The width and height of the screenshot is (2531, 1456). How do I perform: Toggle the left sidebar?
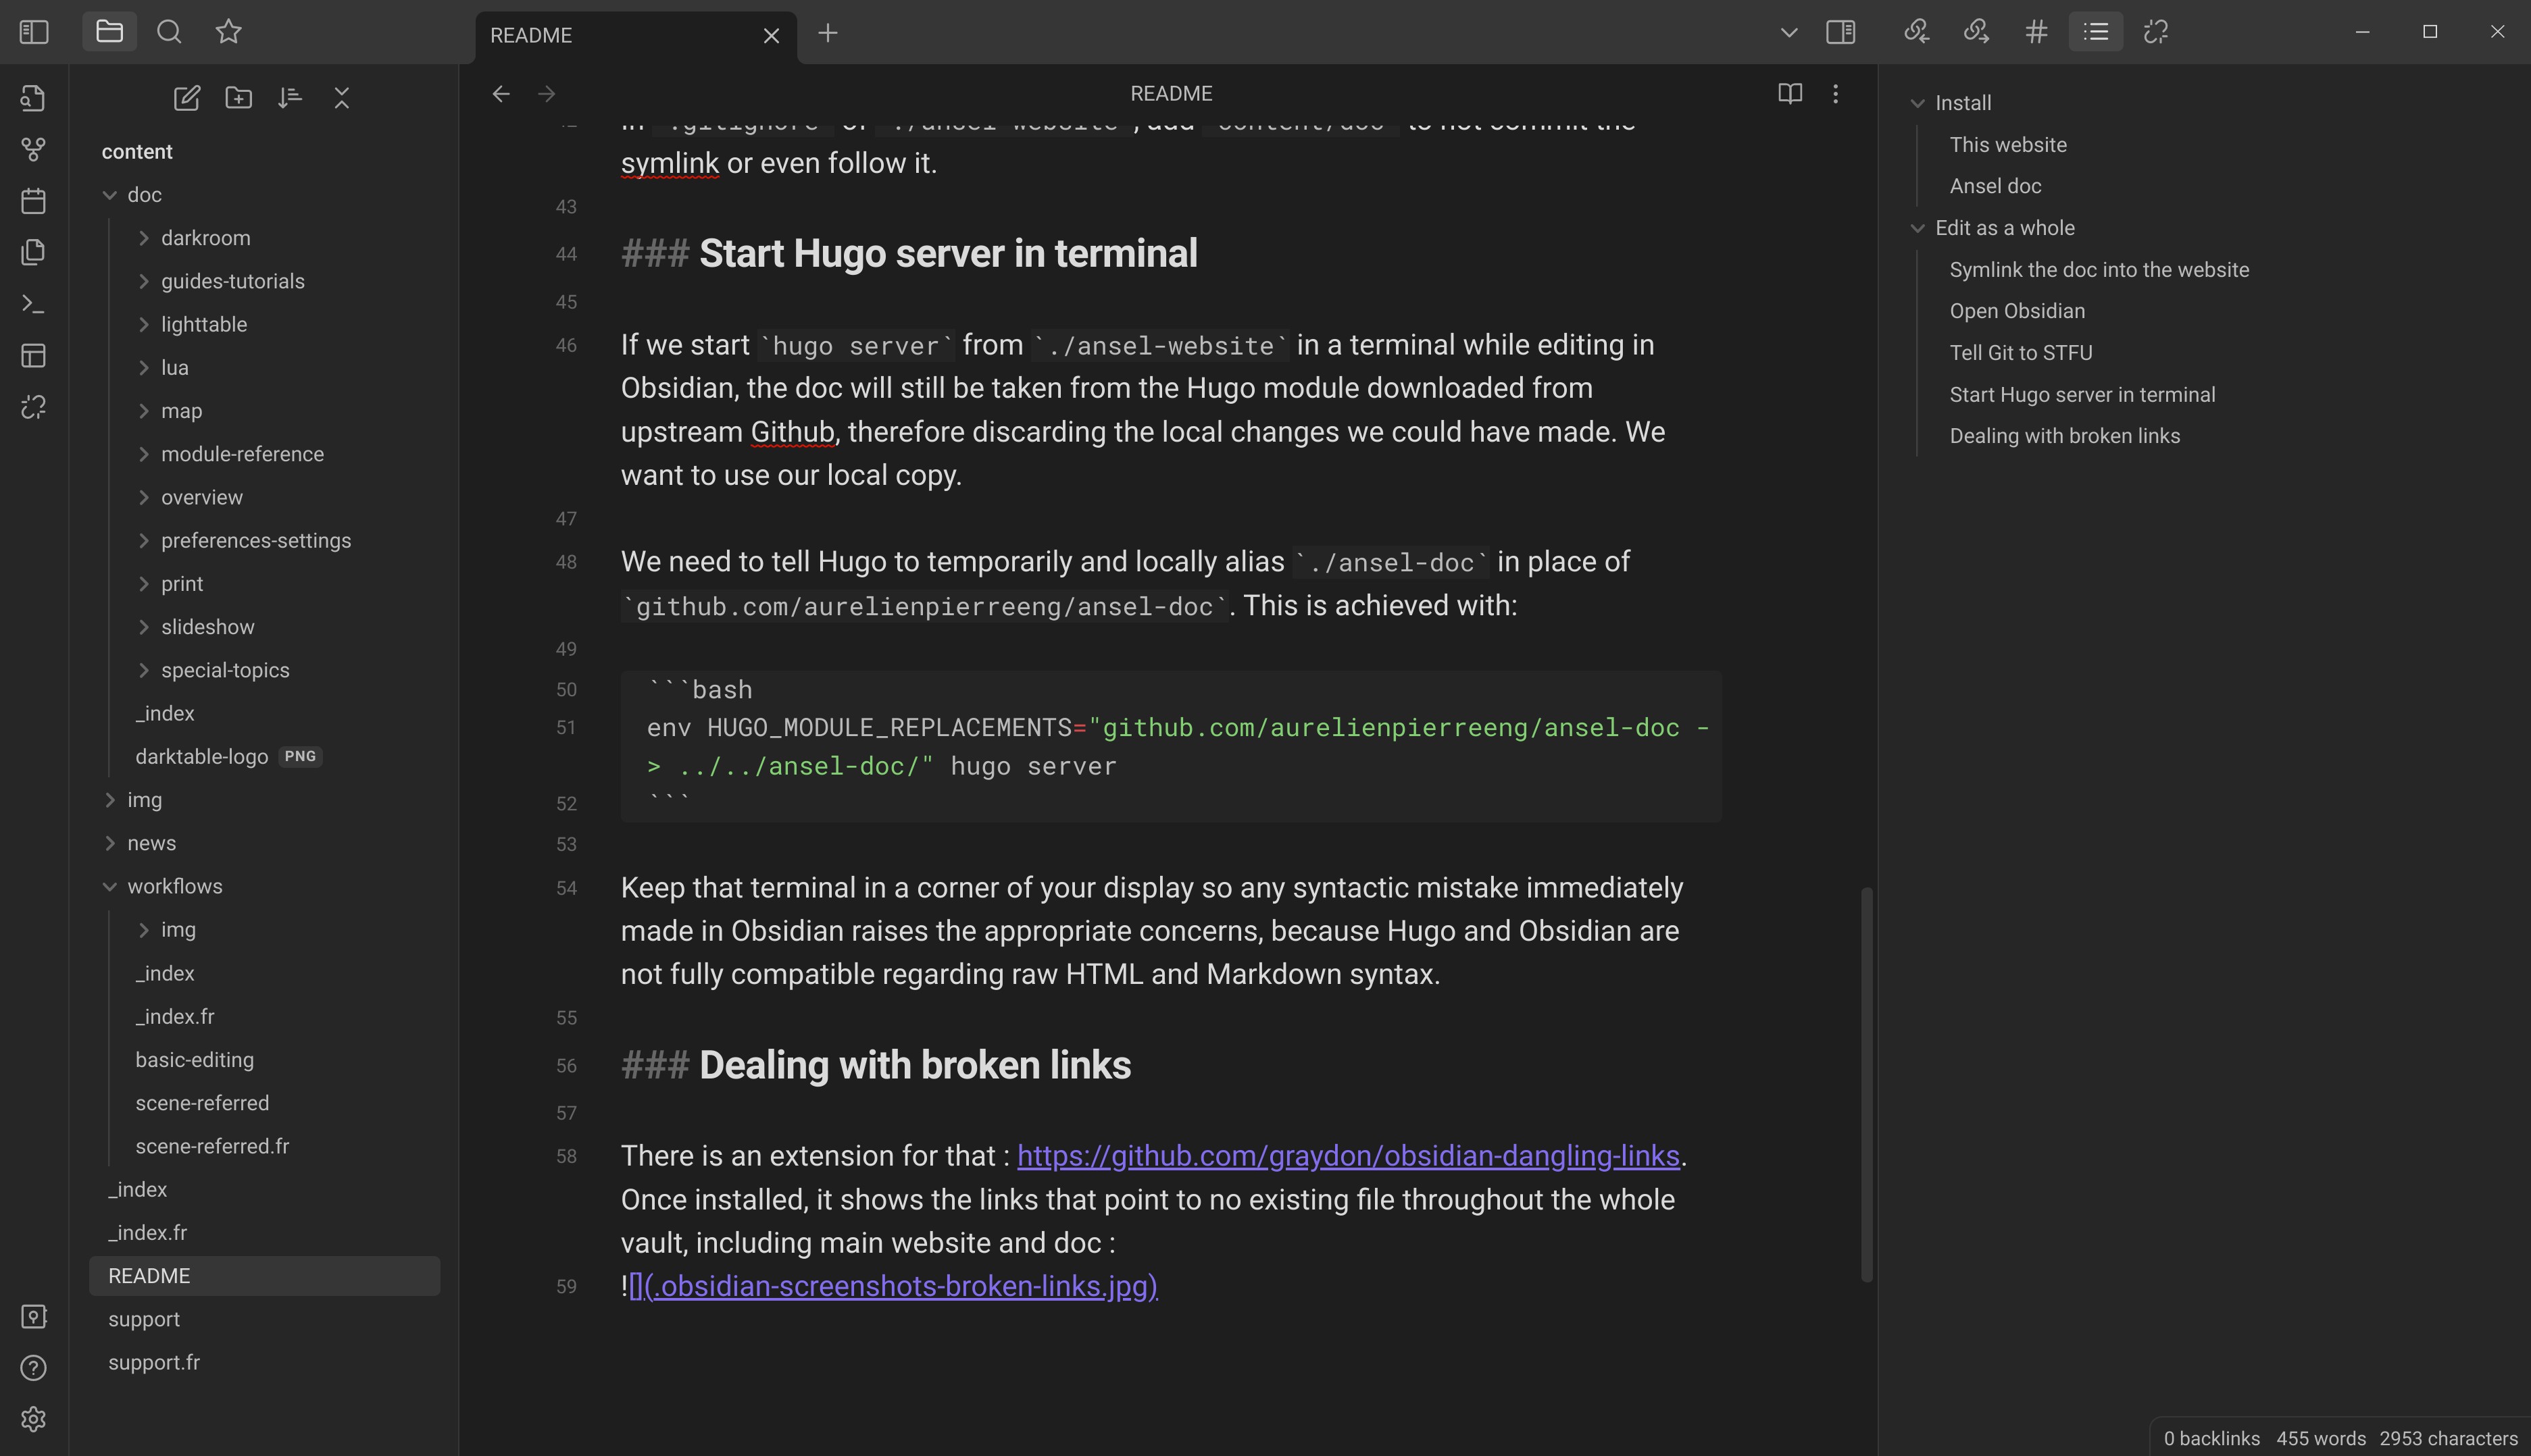[34, 32]
